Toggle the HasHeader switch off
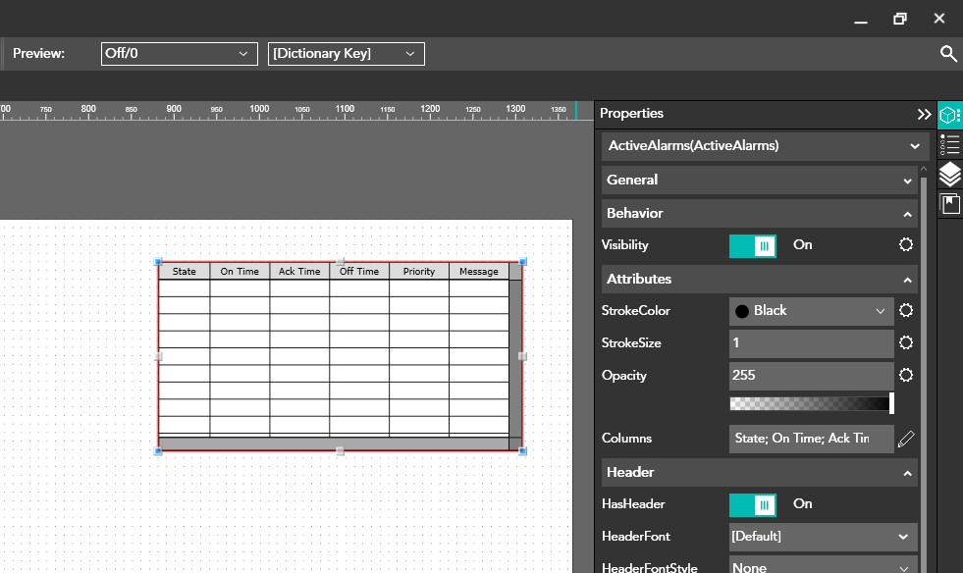Screen dimensions: 963x573 pyautogui.click(x=753, y=504)
